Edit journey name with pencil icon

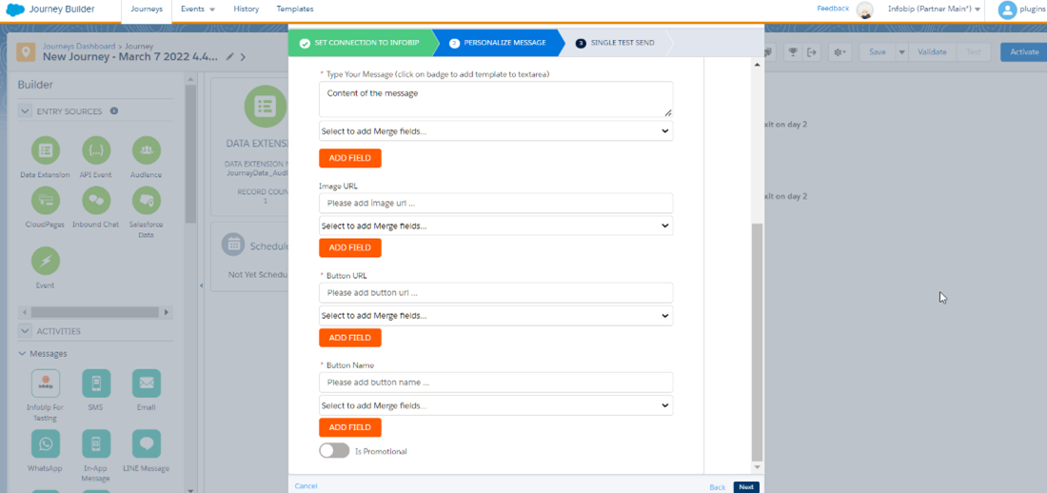[x=229, y=57]
